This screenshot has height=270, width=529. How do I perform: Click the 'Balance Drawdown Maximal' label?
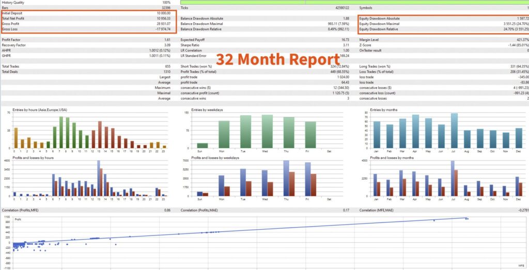pyautogui.click(x=202, y=24)
